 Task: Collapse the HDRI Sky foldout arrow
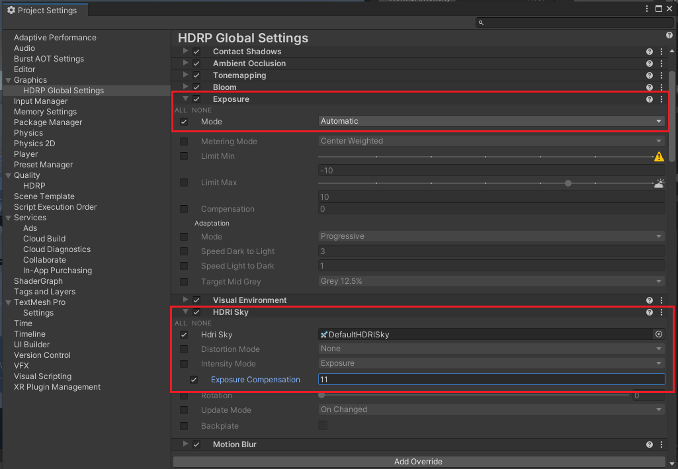coord(185,312)
